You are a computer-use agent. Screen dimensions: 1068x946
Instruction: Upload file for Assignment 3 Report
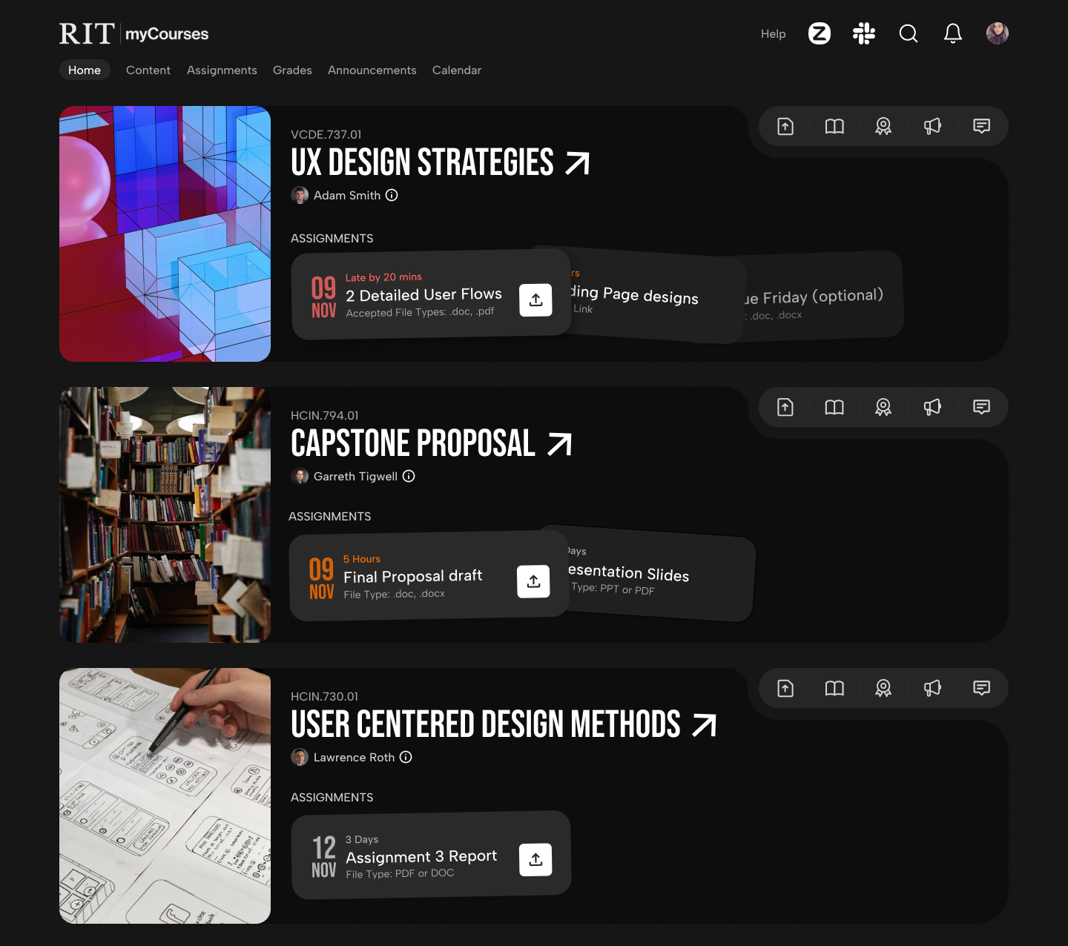click(535, 859)
